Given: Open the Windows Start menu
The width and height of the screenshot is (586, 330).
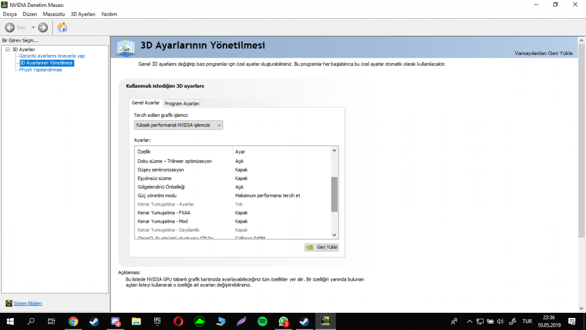Looking at the screenshot, I should point(10,321).
